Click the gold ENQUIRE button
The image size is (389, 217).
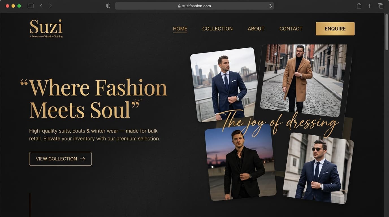click(335, 29)
